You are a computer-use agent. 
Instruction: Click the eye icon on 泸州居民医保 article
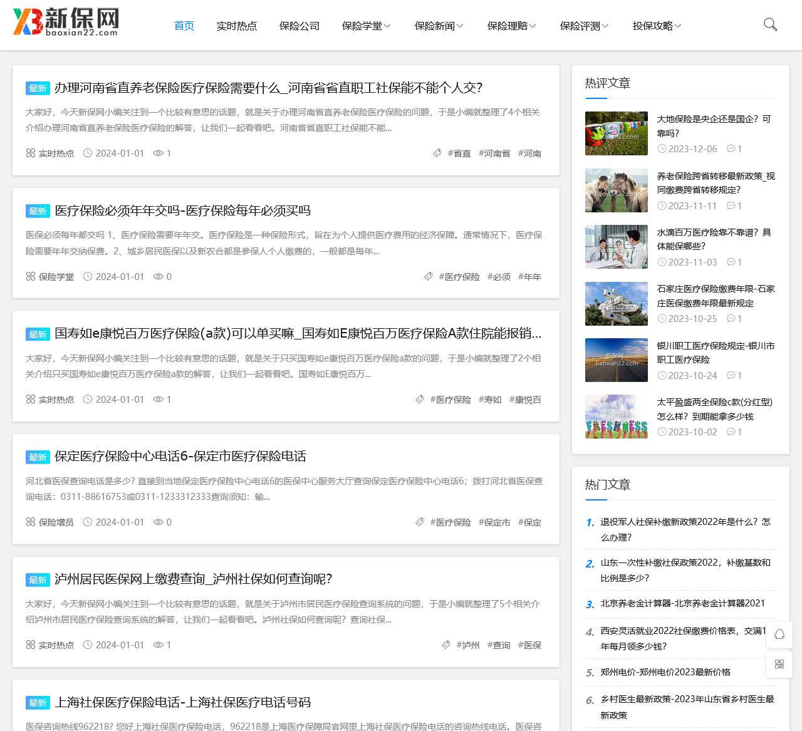(x=159, y=645)
